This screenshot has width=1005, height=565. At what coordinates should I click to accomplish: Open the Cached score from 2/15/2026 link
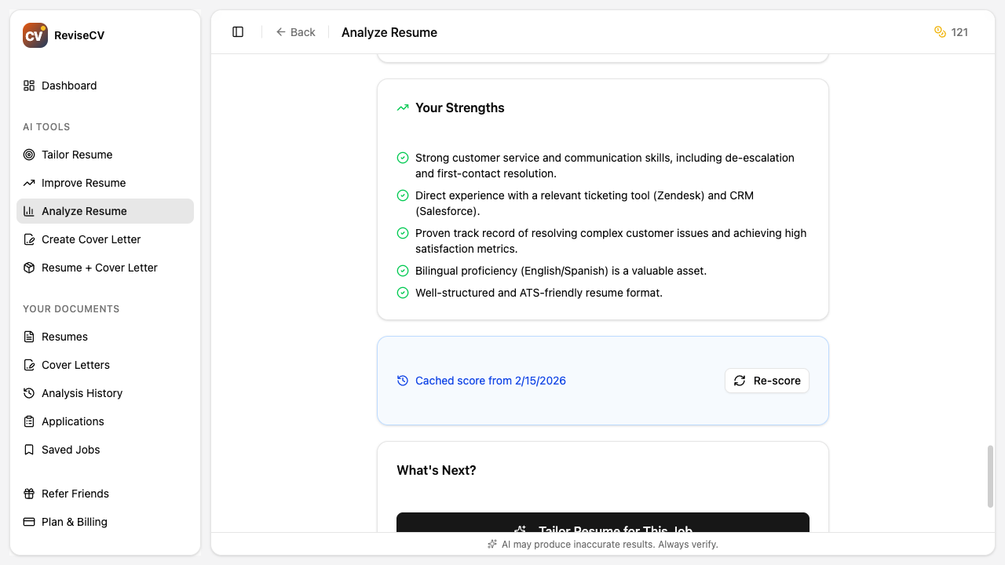[x=490, y=381]
